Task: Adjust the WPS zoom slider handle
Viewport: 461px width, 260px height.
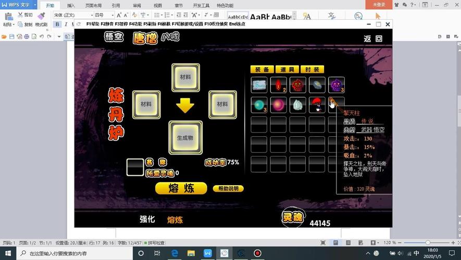Action: [428, 243]
